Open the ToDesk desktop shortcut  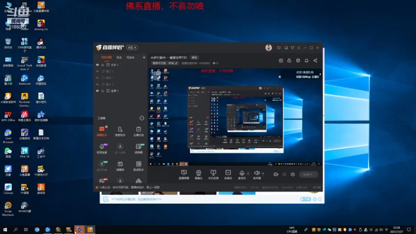tap(8, 189)
